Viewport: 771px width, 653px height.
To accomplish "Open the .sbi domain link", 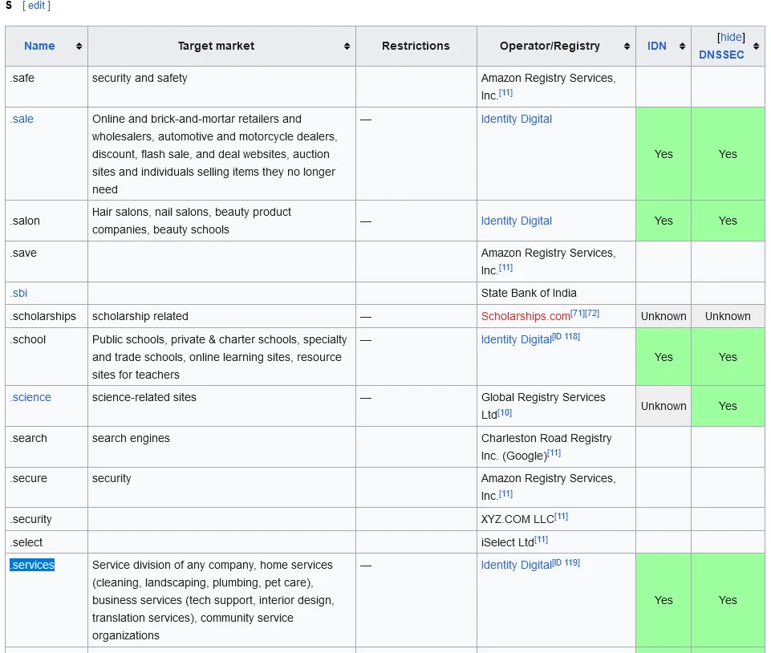I will 18,293.
